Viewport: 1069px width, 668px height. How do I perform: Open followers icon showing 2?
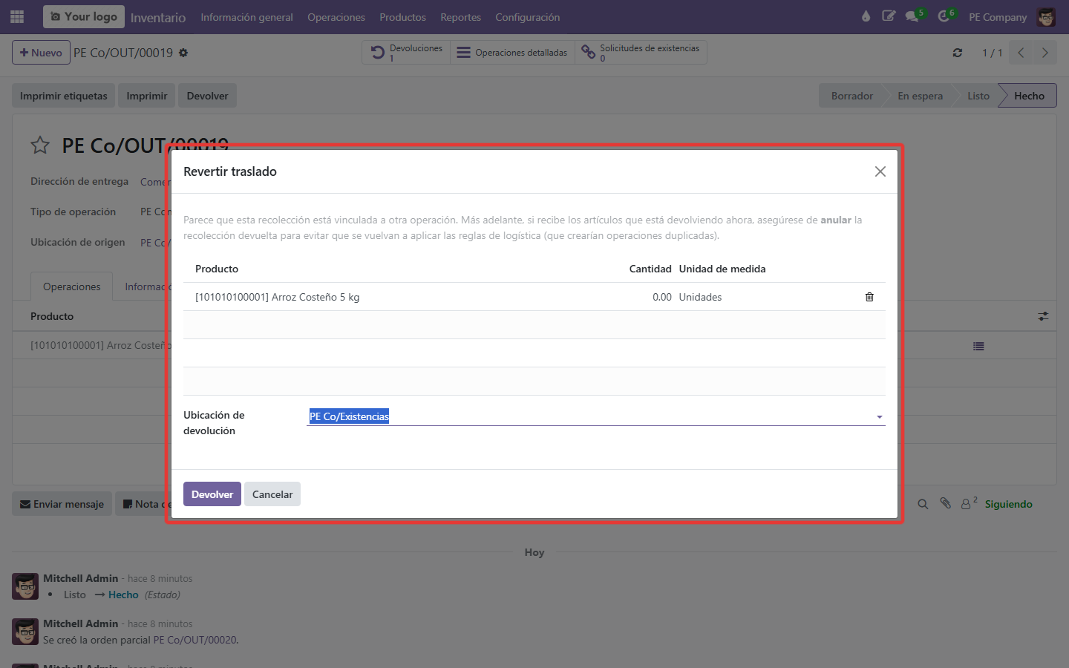(x=969, y=503)
